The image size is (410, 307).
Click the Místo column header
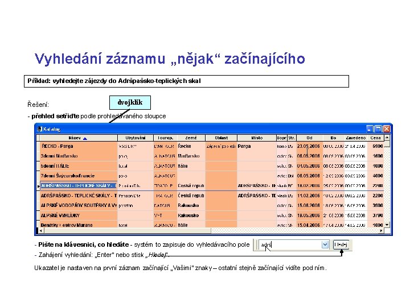tap(257, 138)
